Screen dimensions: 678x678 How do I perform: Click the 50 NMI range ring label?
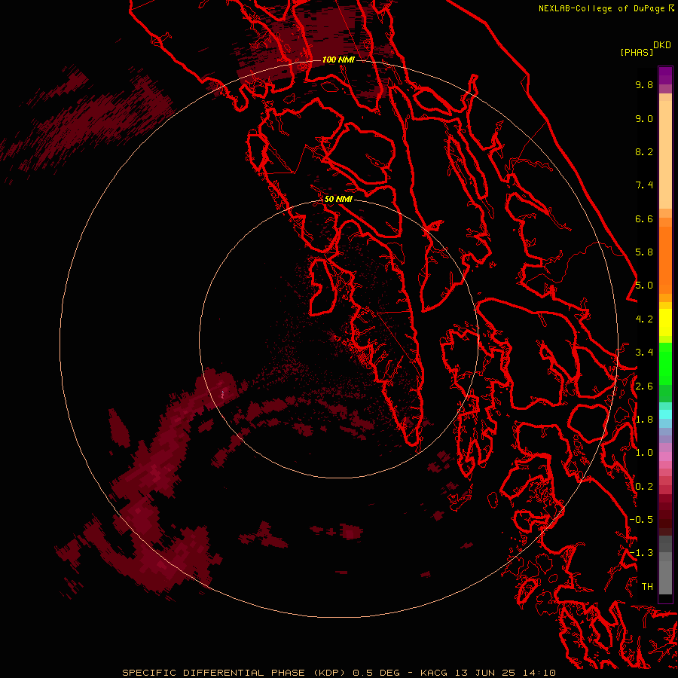[338, 199]
